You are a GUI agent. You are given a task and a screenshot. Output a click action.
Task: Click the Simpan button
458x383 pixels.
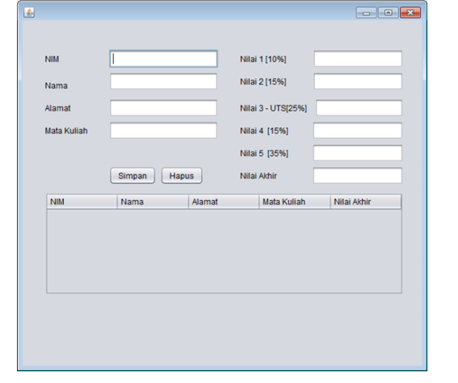[x=132, y=176]
